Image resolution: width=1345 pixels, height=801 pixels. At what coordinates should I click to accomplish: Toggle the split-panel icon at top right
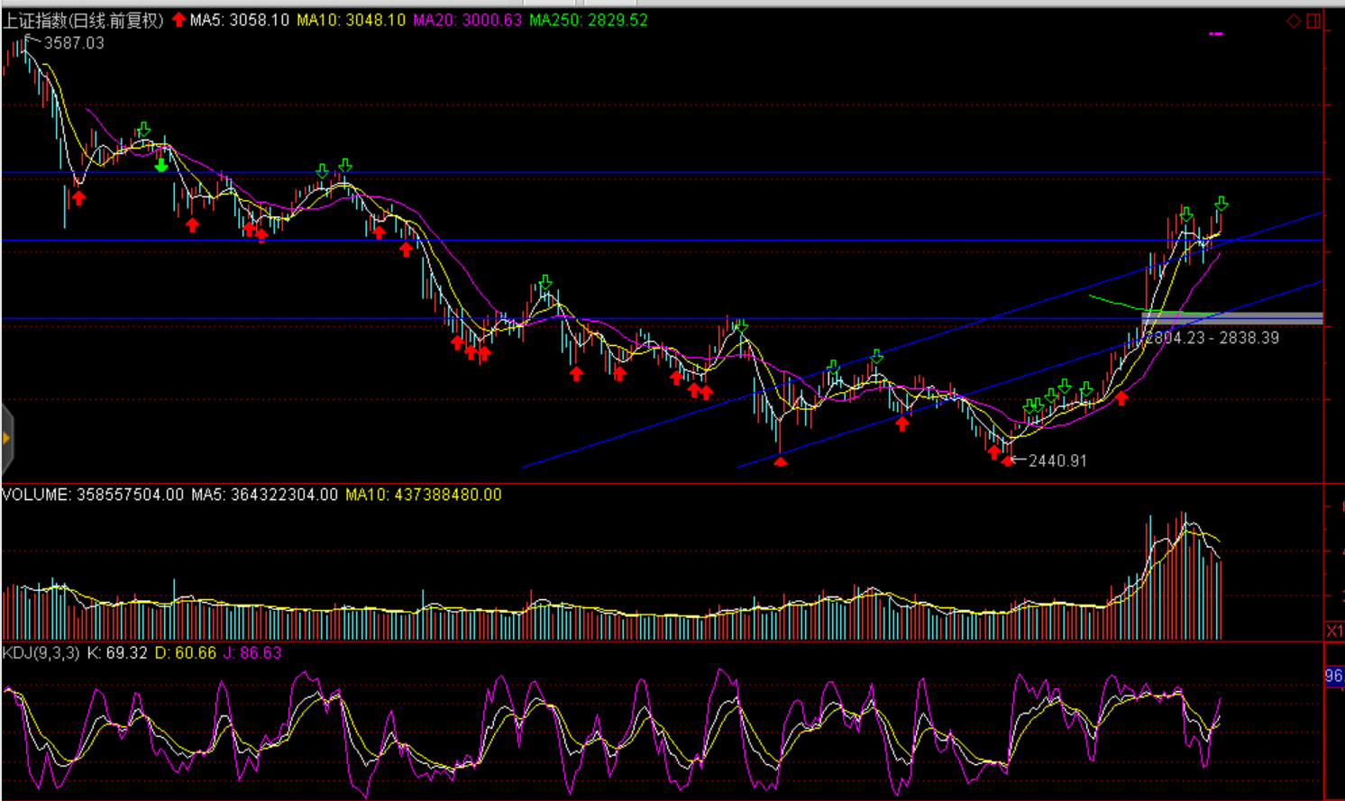[x=1313, y=21]
